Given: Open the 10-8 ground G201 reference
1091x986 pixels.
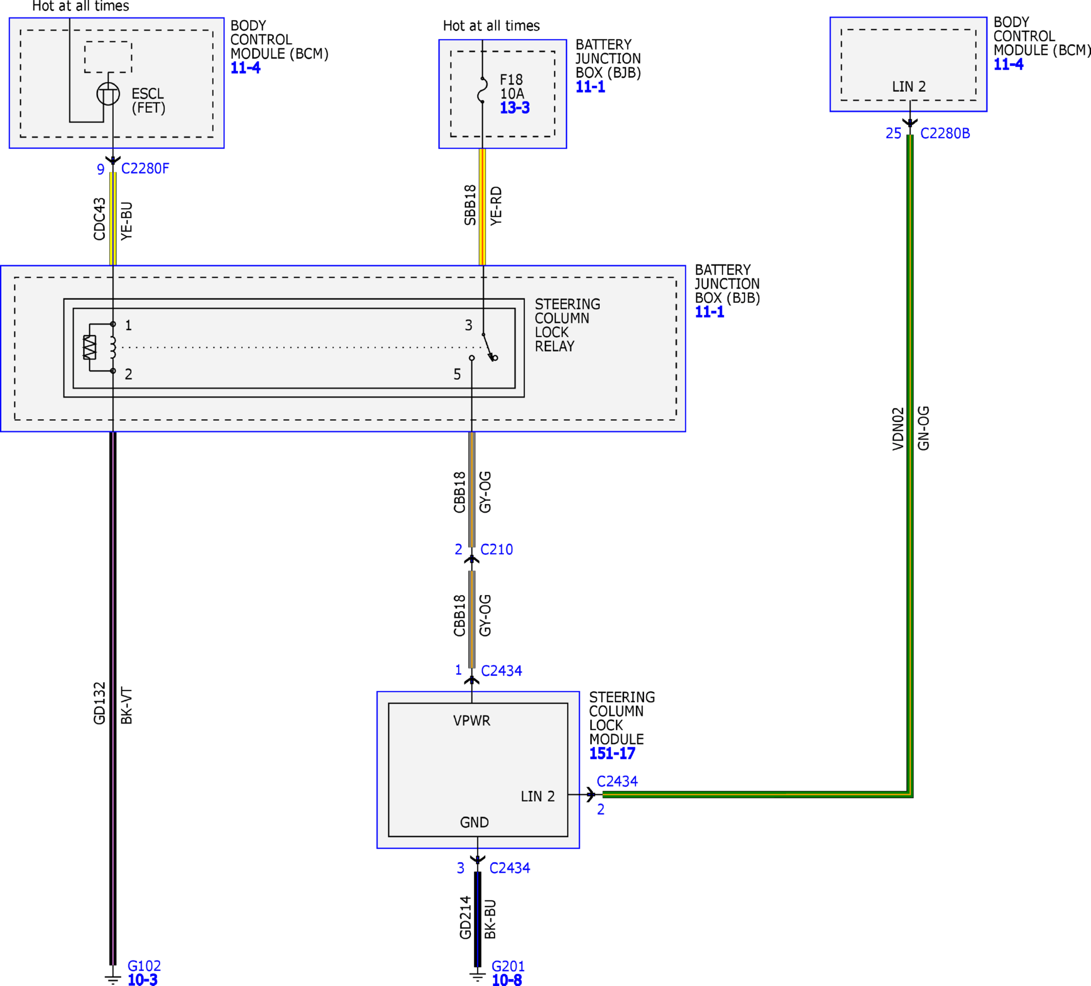Looking at the screenshot, I should (x=507, y=979).
